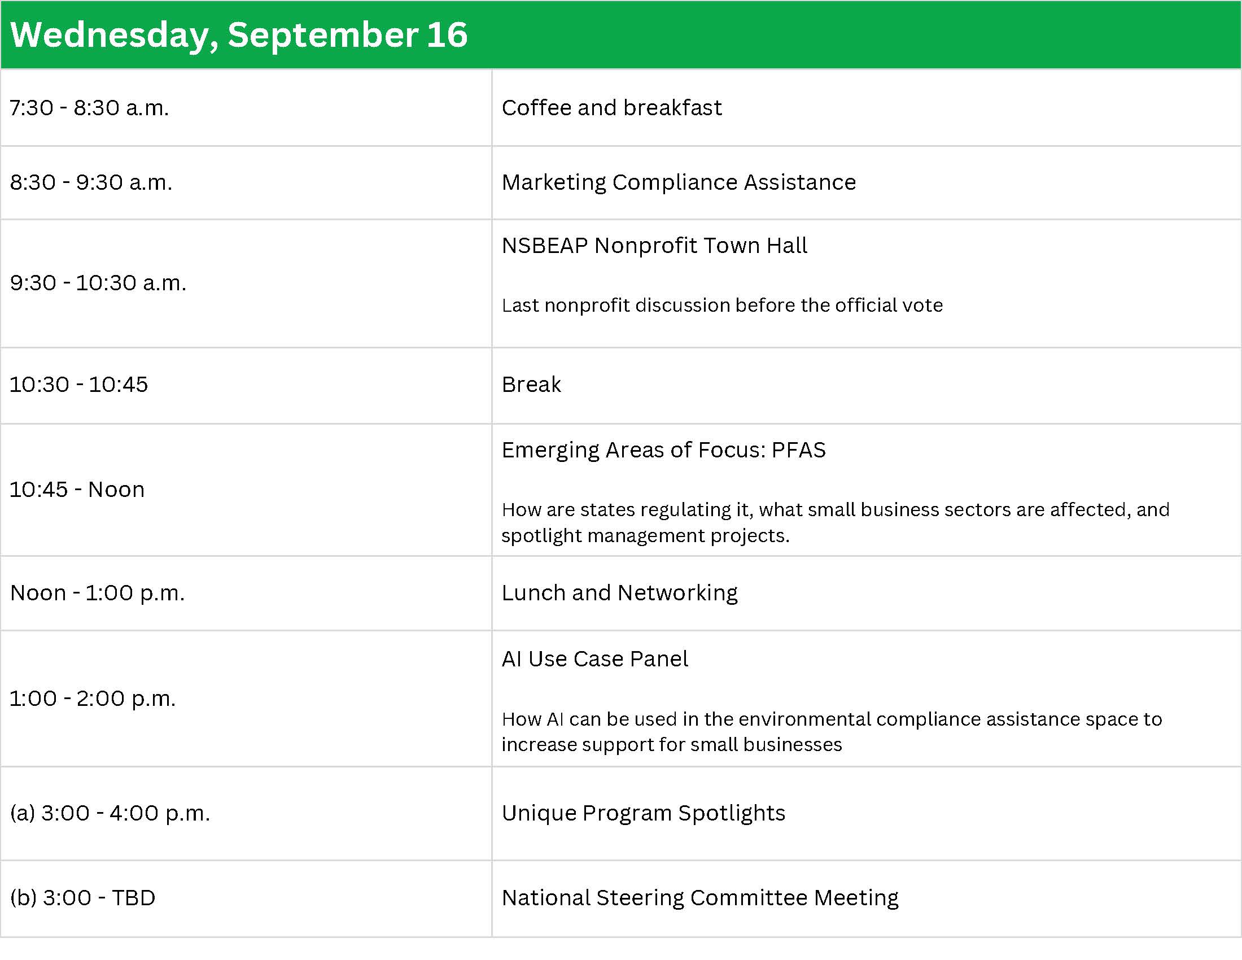Click the states regulating PFAS description

click(836, 522)
